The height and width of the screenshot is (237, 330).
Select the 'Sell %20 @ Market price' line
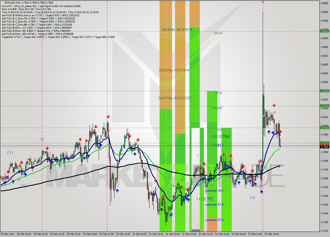[41, 15]
